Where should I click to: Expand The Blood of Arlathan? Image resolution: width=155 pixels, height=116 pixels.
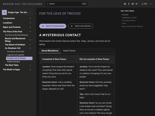(30, 45)
